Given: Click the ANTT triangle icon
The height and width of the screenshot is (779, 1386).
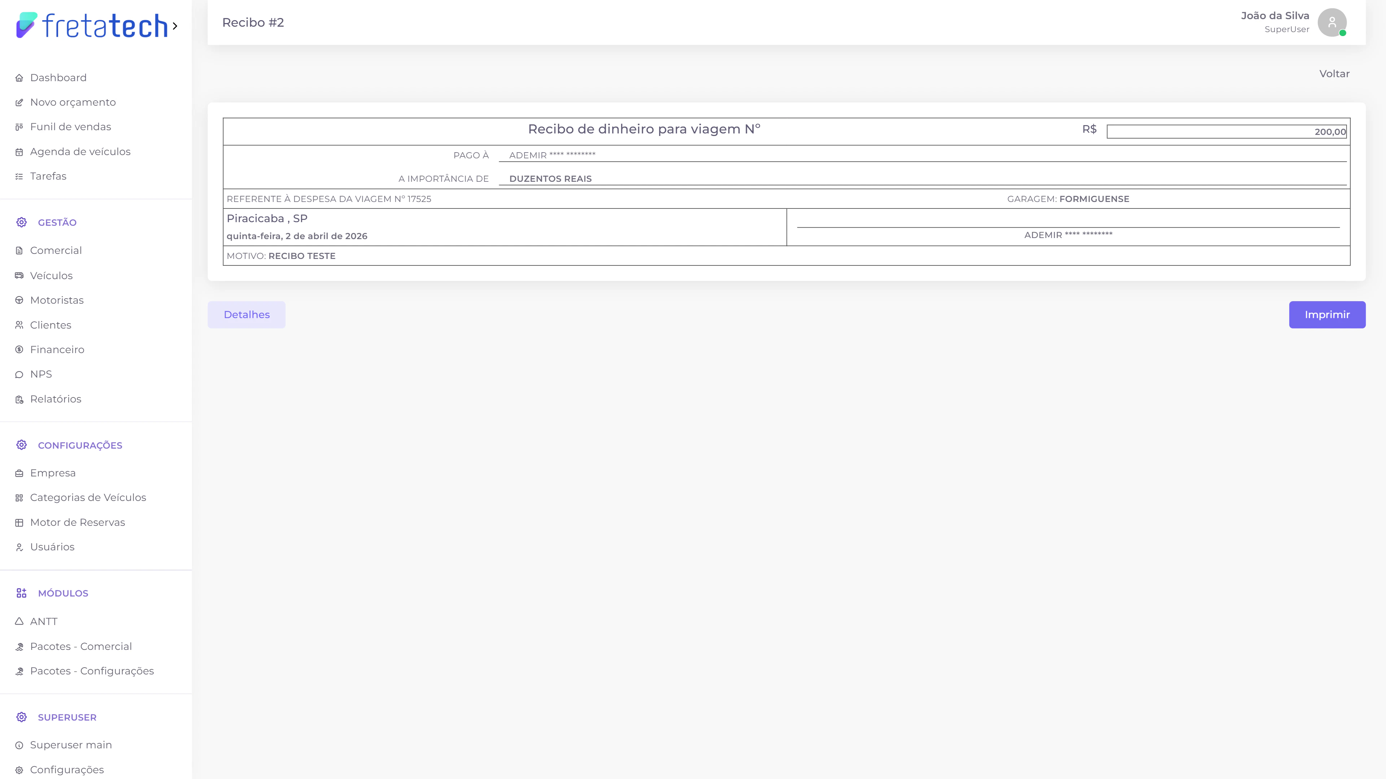Looking at the screenshot, I should tap(19, 621).
